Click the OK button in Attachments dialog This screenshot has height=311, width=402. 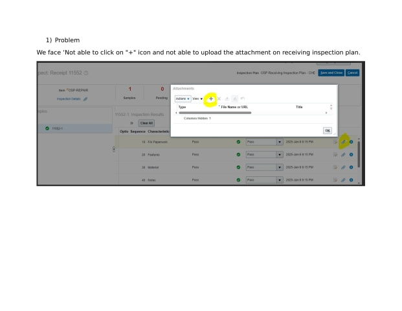pos(328,131)
